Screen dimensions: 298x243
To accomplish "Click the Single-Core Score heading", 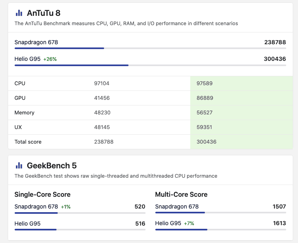I will point(42,194).
